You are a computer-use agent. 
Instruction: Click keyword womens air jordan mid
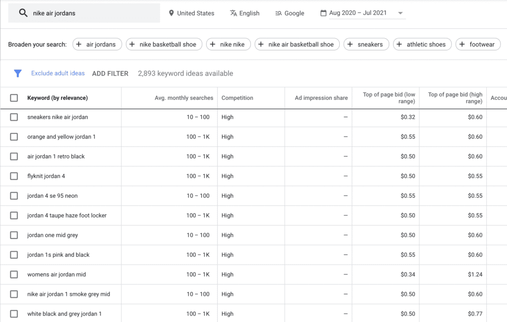[56, 275]
